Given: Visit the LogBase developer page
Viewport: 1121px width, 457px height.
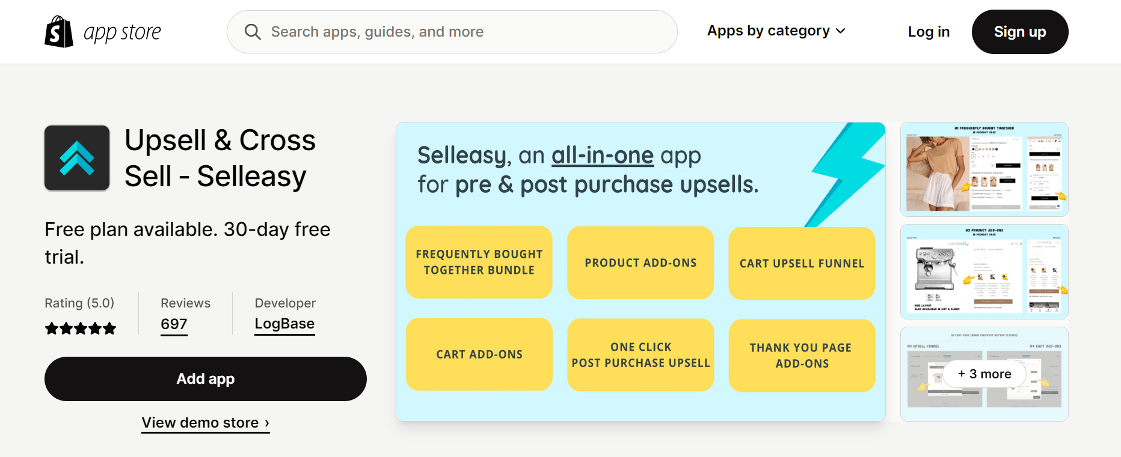Looking at the screenshot, I should point(284,324).
